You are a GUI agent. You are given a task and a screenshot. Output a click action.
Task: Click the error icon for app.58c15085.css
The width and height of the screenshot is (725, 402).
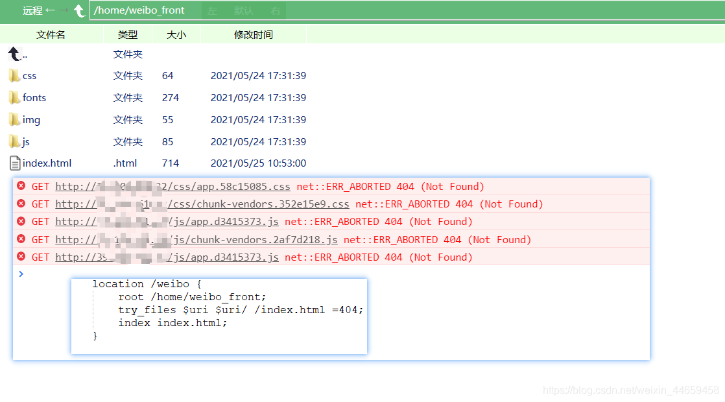pos(21,185)
